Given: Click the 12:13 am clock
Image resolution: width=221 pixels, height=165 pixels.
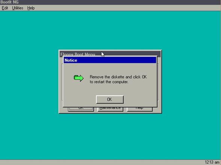Looking at the screenshot, I should click(x=212, y=162).
